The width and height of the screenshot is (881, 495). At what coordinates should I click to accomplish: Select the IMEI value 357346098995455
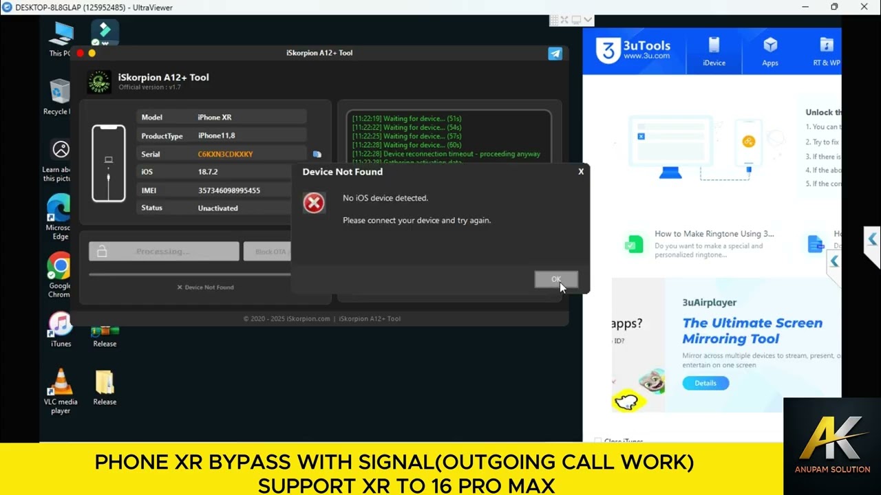[x=229, y=190]
